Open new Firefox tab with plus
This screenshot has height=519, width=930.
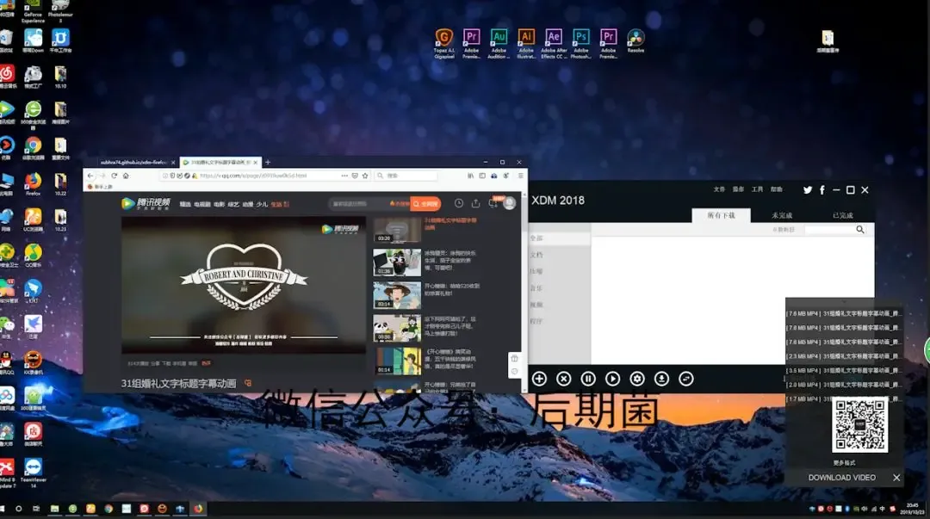coord(268,162)
